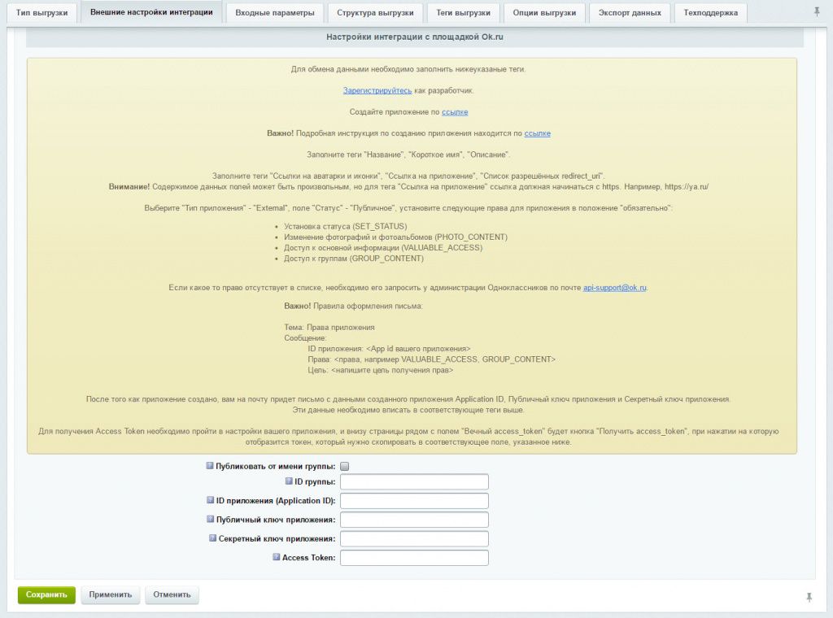Click text 'ID приложения: <App id вашего приложения>'
Screen dimensions: 833x618
(x=389, y=349)
